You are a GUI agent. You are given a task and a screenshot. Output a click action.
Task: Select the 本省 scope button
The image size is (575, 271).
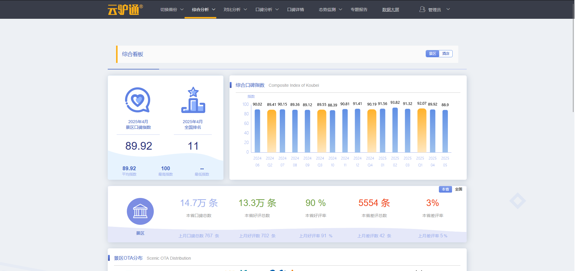tap(445, 189)
